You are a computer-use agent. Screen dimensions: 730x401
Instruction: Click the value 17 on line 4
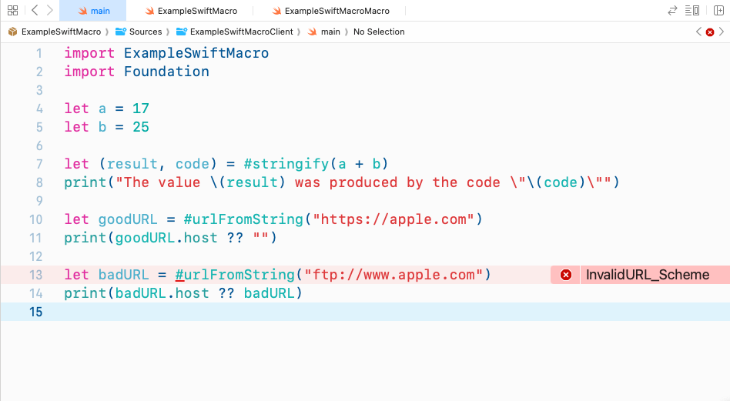point(141,109)
